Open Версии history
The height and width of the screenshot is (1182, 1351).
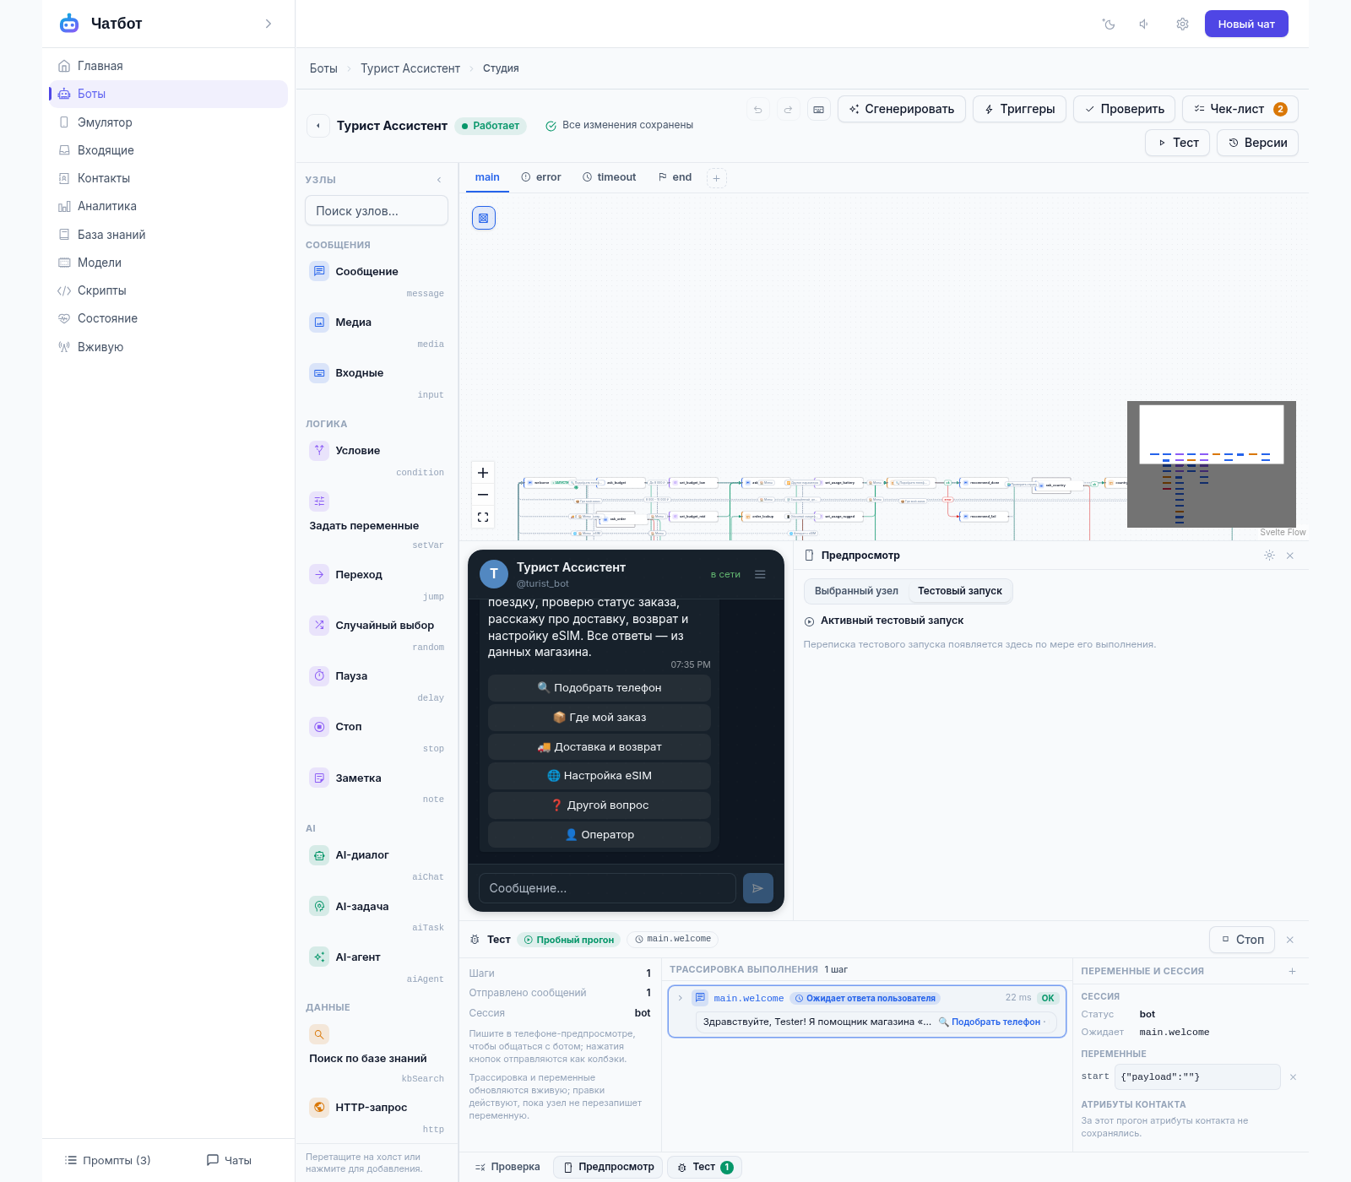click(1257, 143)
